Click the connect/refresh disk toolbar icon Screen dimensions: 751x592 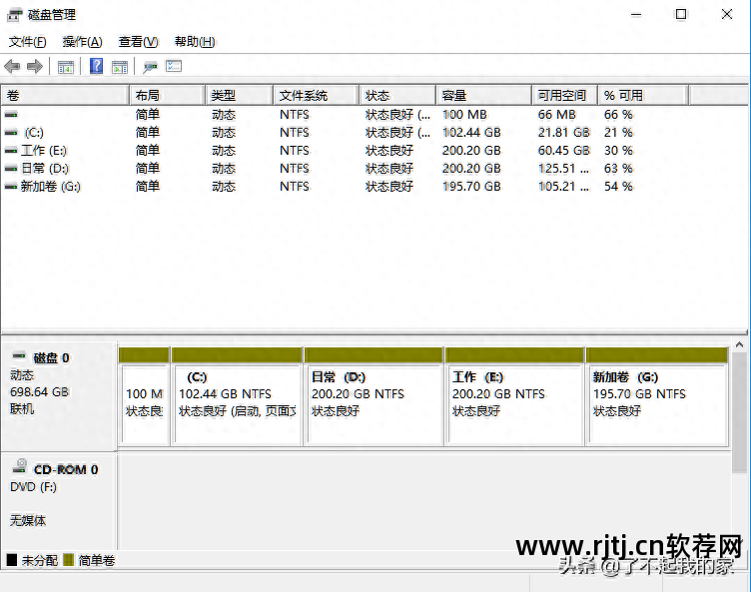point(150,67)
